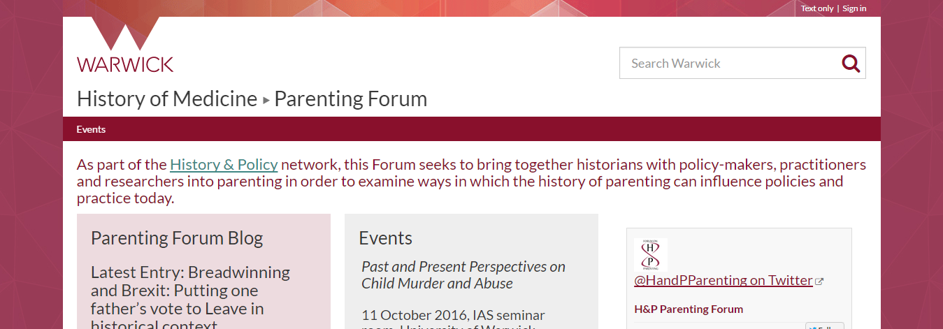This screenshot has height=329, width=943.
Task: Open the @HandPParenting on Twitter link
Action: [x=724, y=280]
